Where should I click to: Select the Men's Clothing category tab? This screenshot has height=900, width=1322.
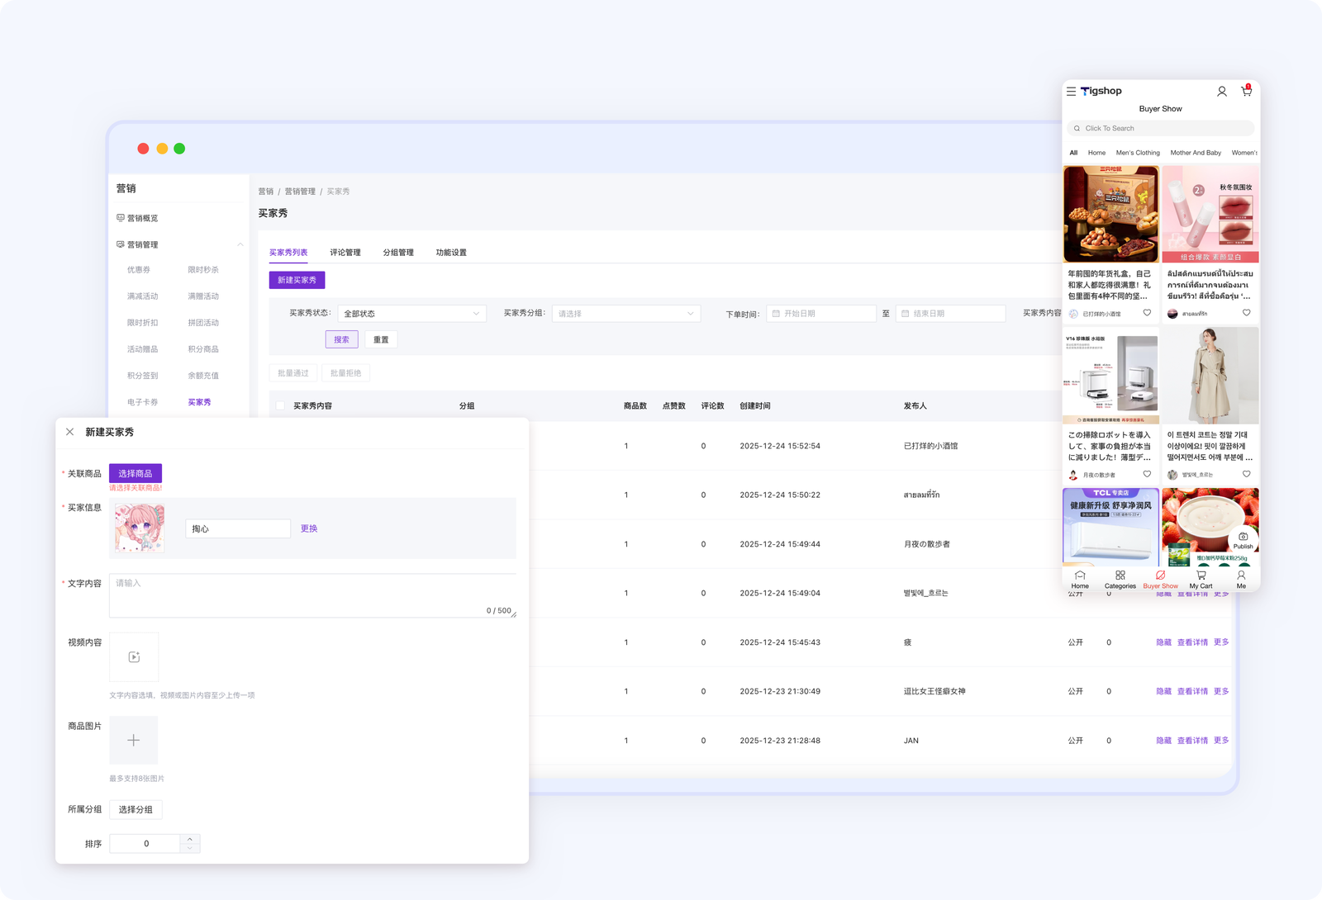[1137, 153]
